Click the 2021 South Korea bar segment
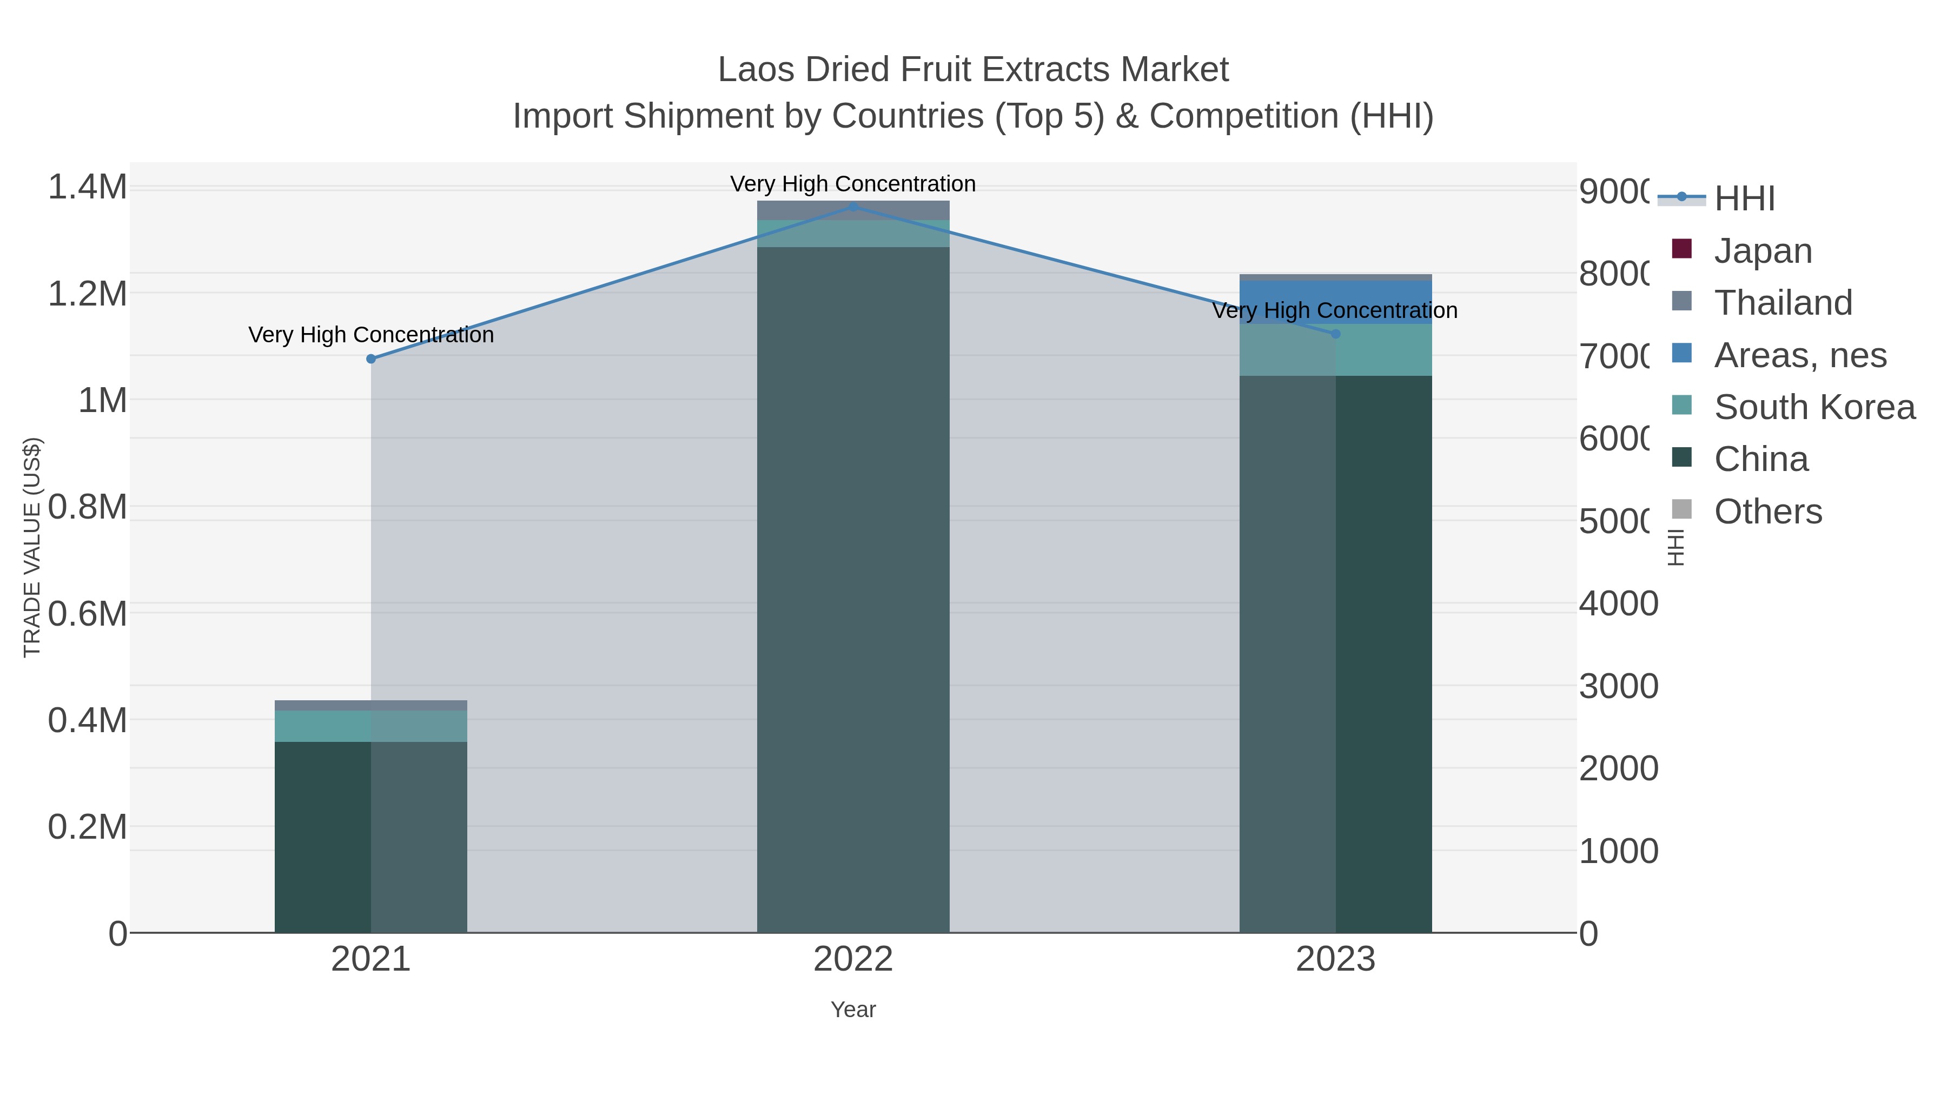Image resolution: width=1947 pixels, height=1095 pixels. tap(371, 726)
